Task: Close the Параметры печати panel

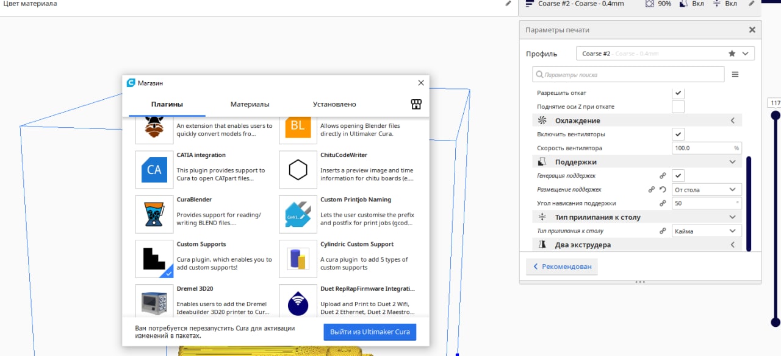Action: coord(752,30)
